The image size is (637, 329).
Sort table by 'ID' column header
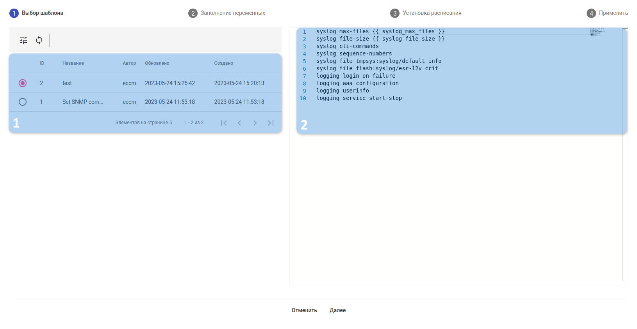tap(42, 63)
